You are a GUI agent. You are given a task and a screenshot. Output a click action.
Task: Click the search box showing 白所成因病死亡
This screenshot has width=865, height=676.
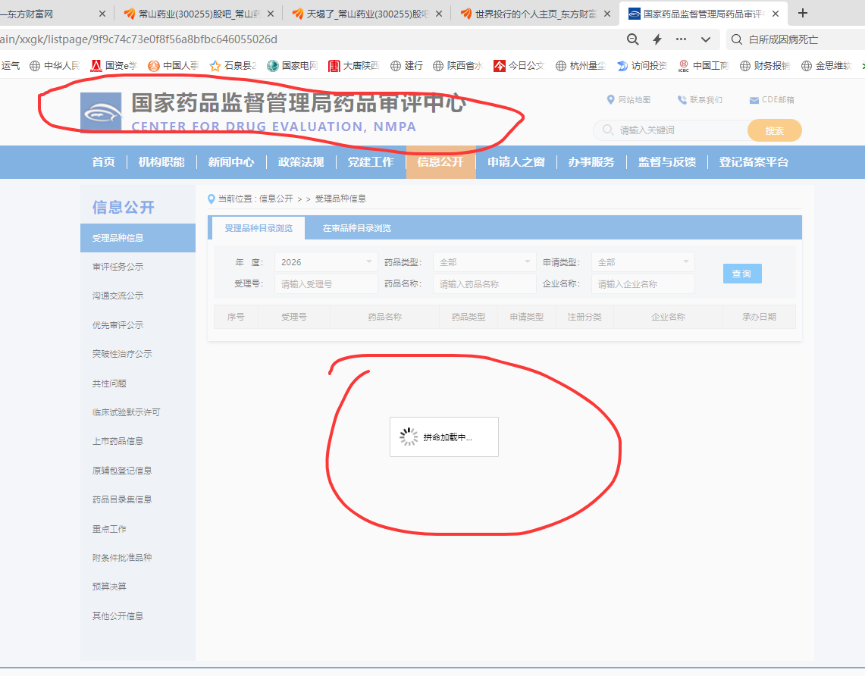(x=795, y=39)
